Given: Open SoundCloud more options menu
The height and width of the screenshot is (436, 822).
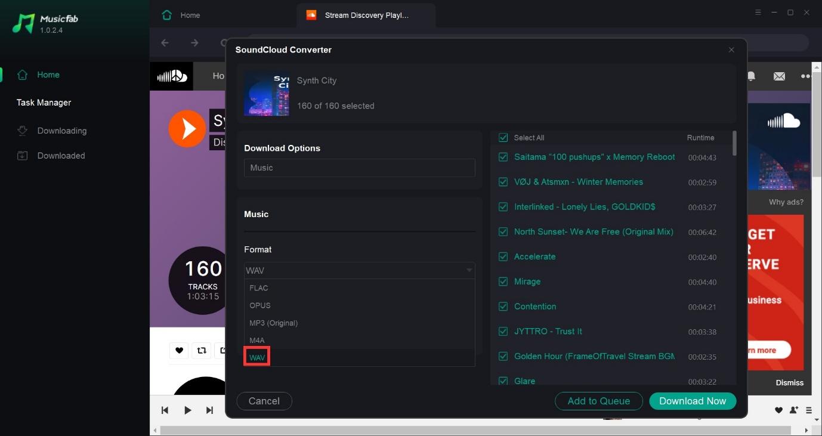Looking at the screenshot, I should [806, 76].
